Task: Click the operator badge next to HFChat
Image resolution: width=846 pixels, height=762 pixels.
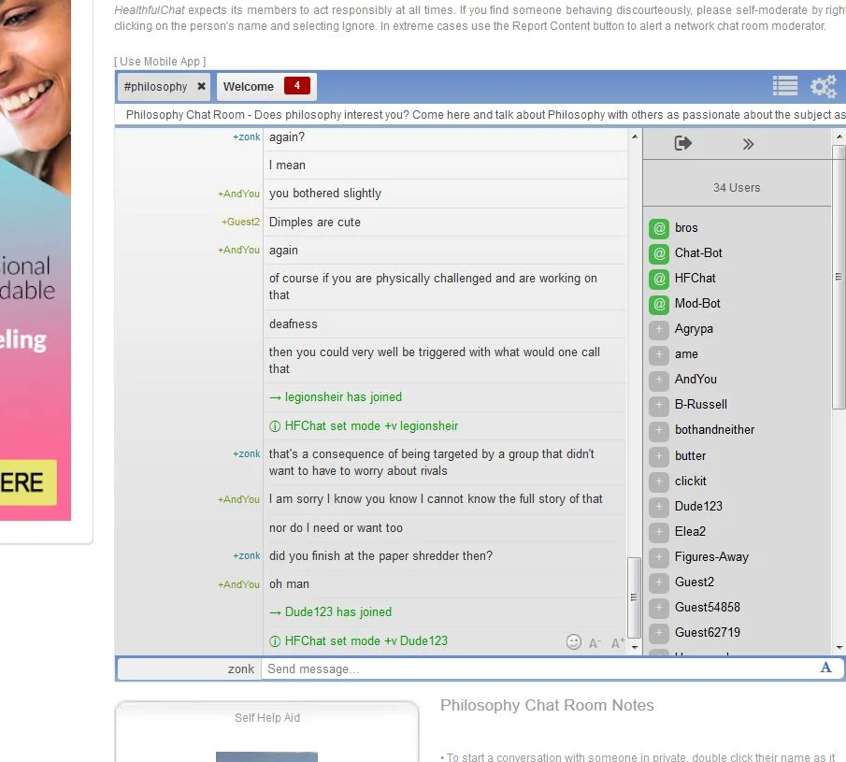Action: tap(659, 279)
